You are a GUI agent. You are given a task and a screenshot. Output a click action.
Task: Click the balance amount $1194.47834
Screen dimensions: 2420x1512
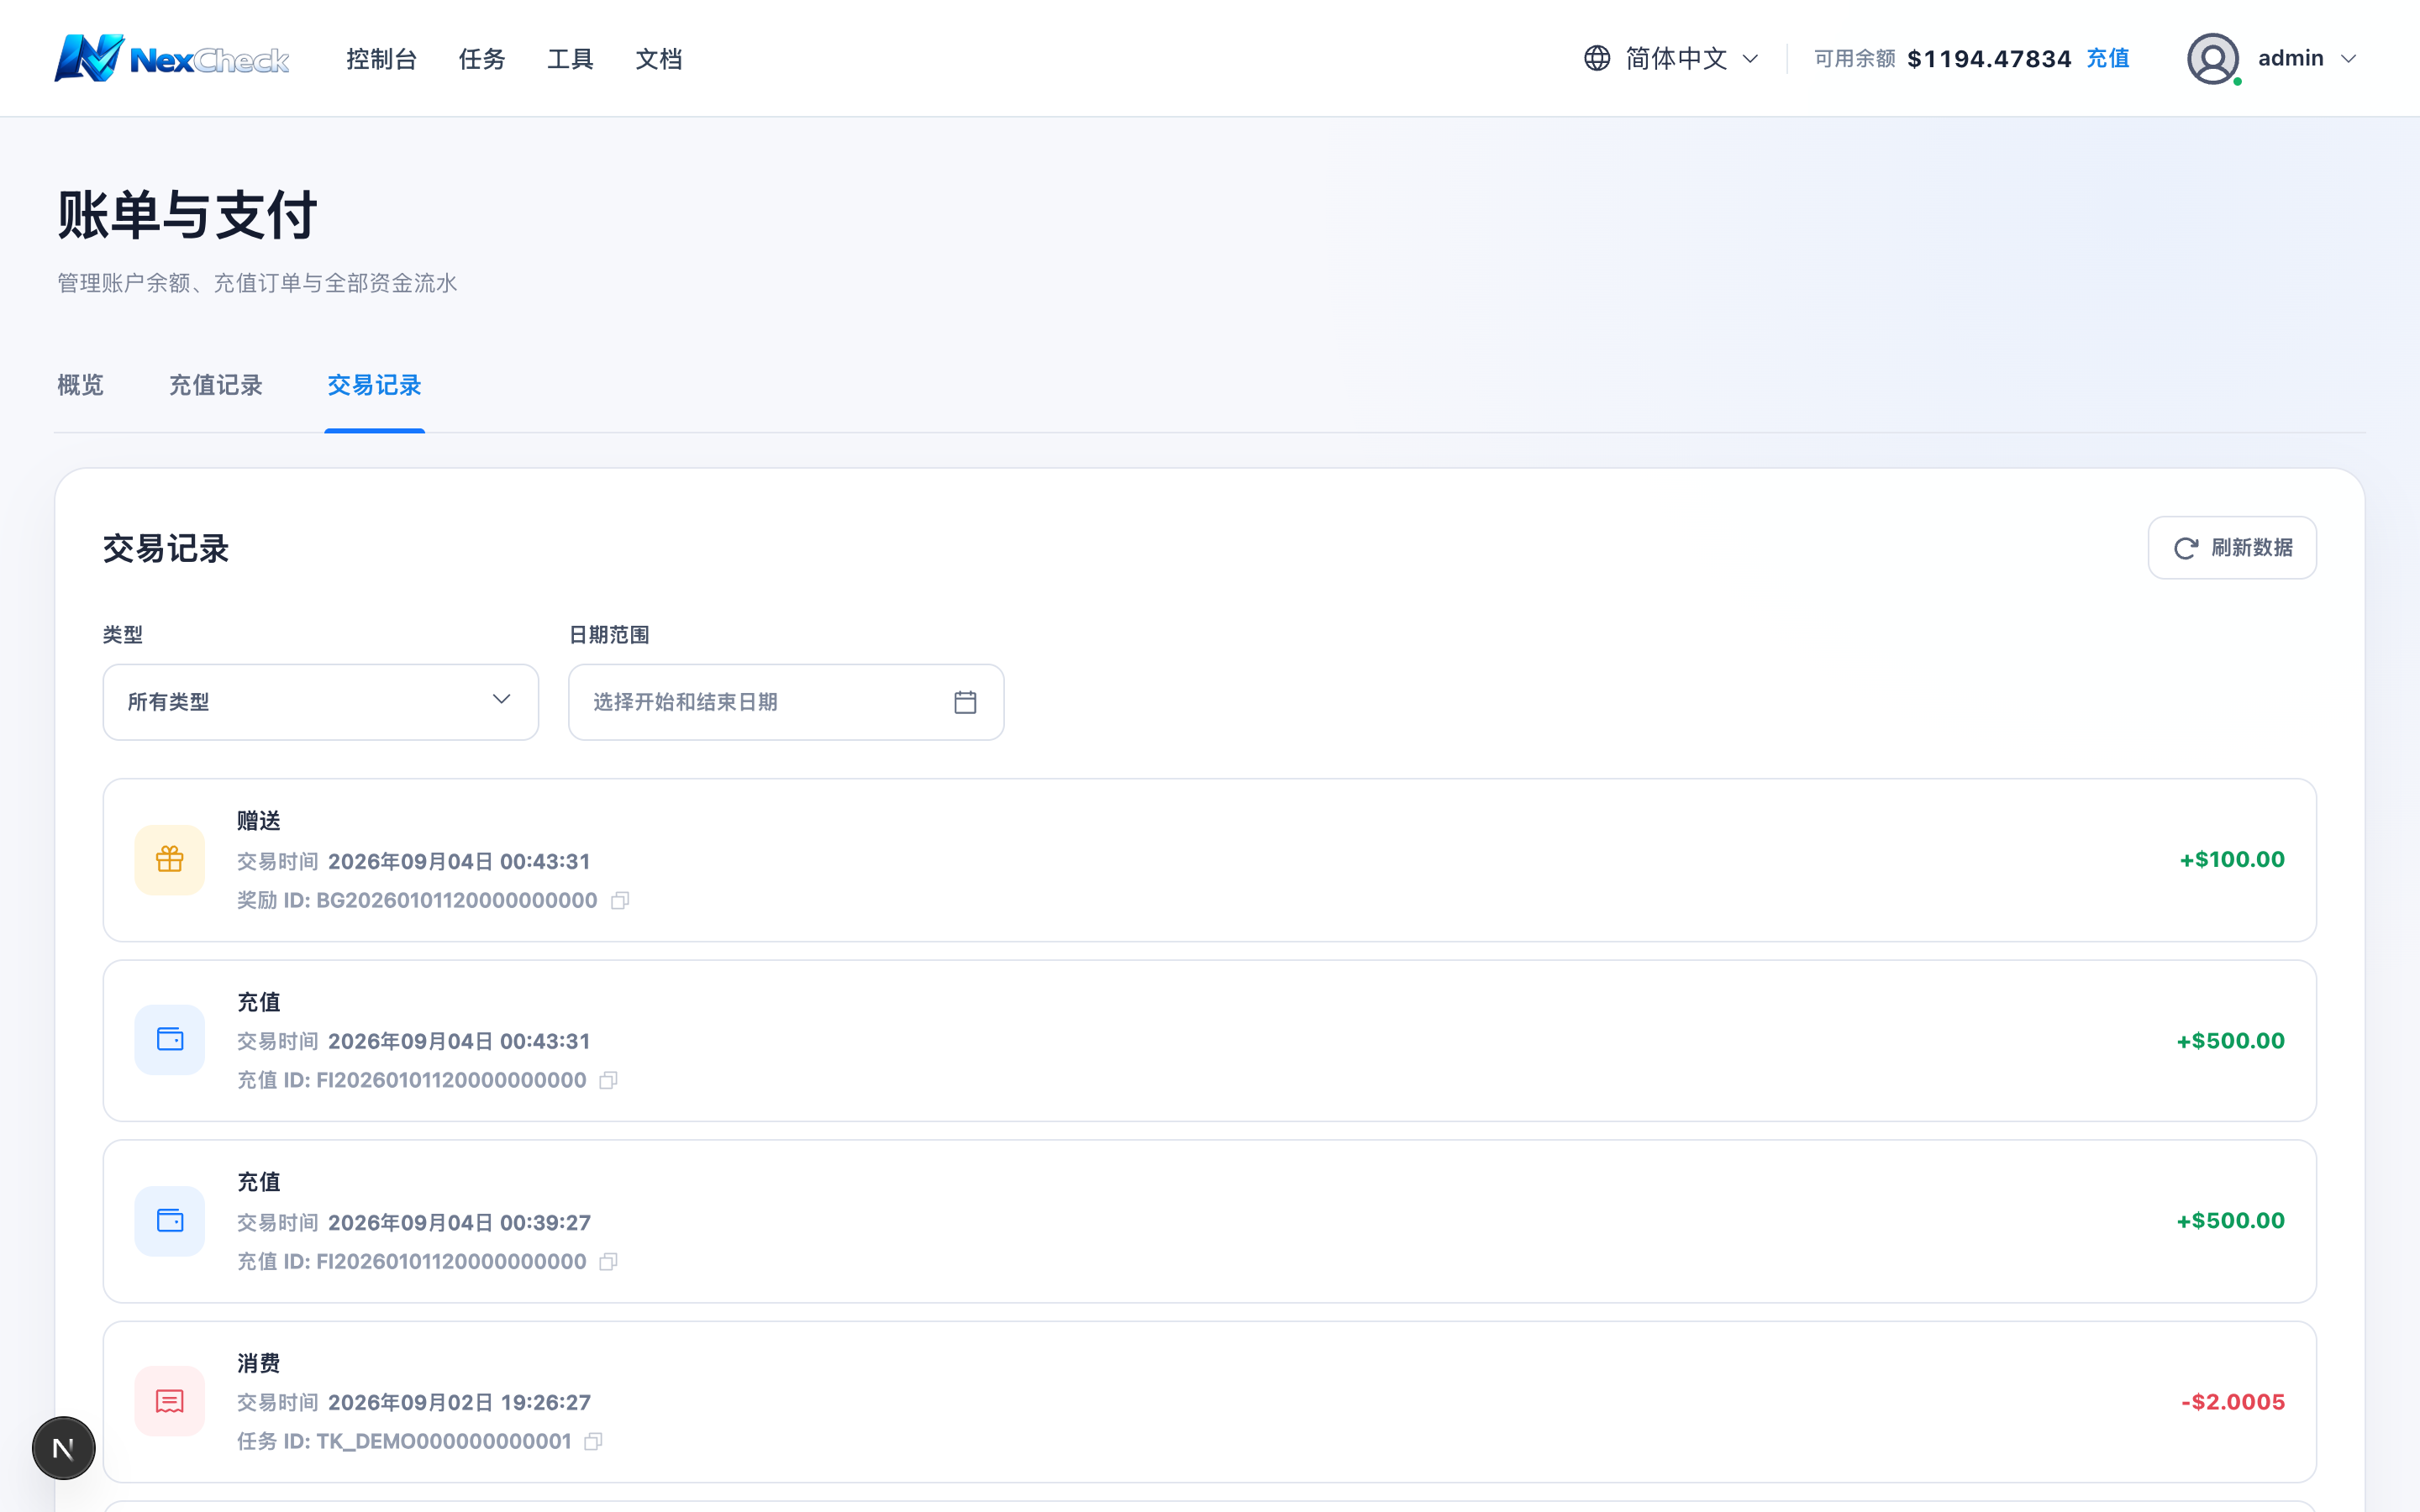(1989, 59)
